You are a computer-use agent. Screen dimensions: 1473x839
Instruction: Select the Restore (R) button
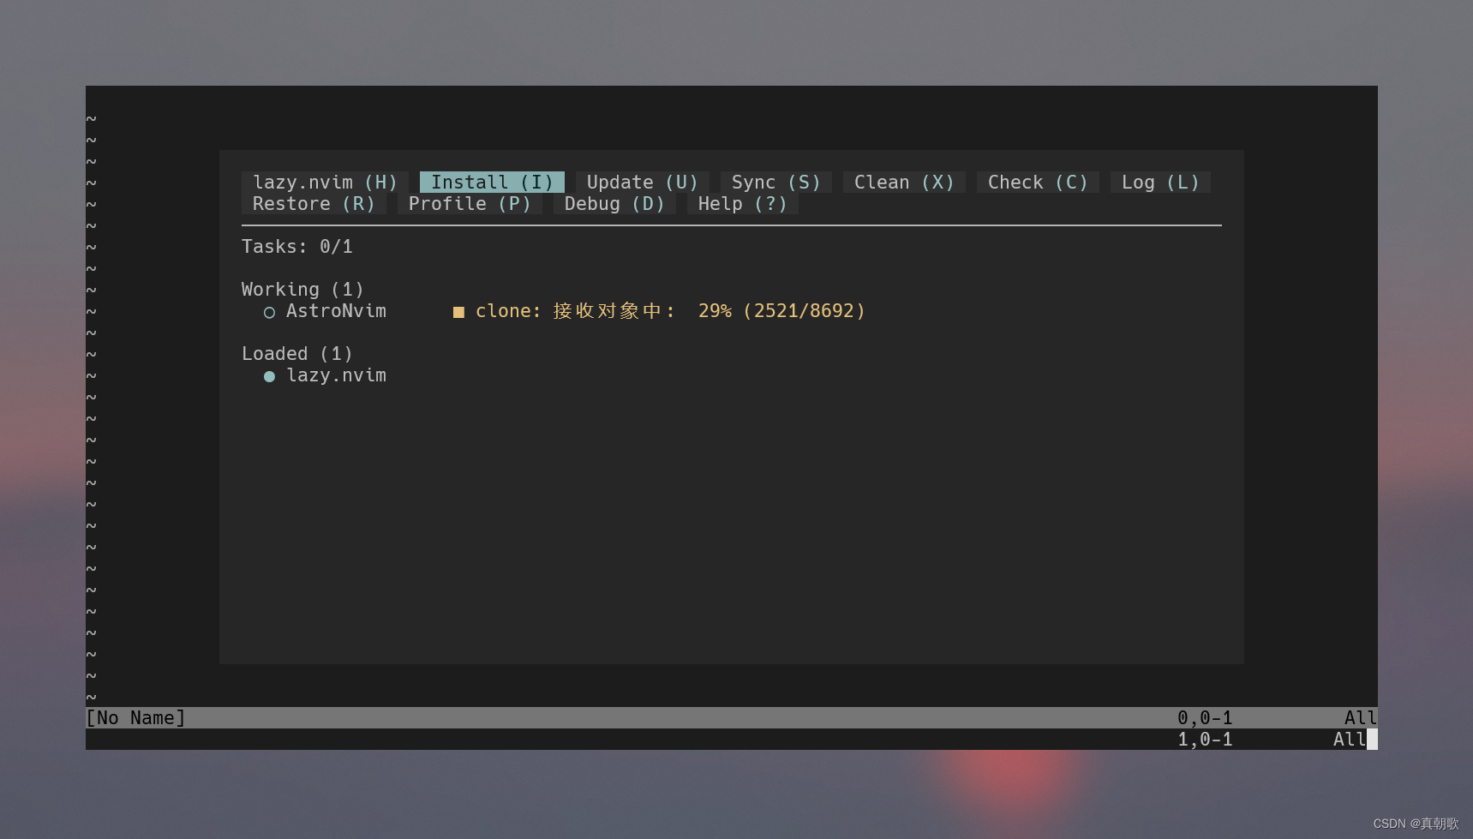(314, 204)
